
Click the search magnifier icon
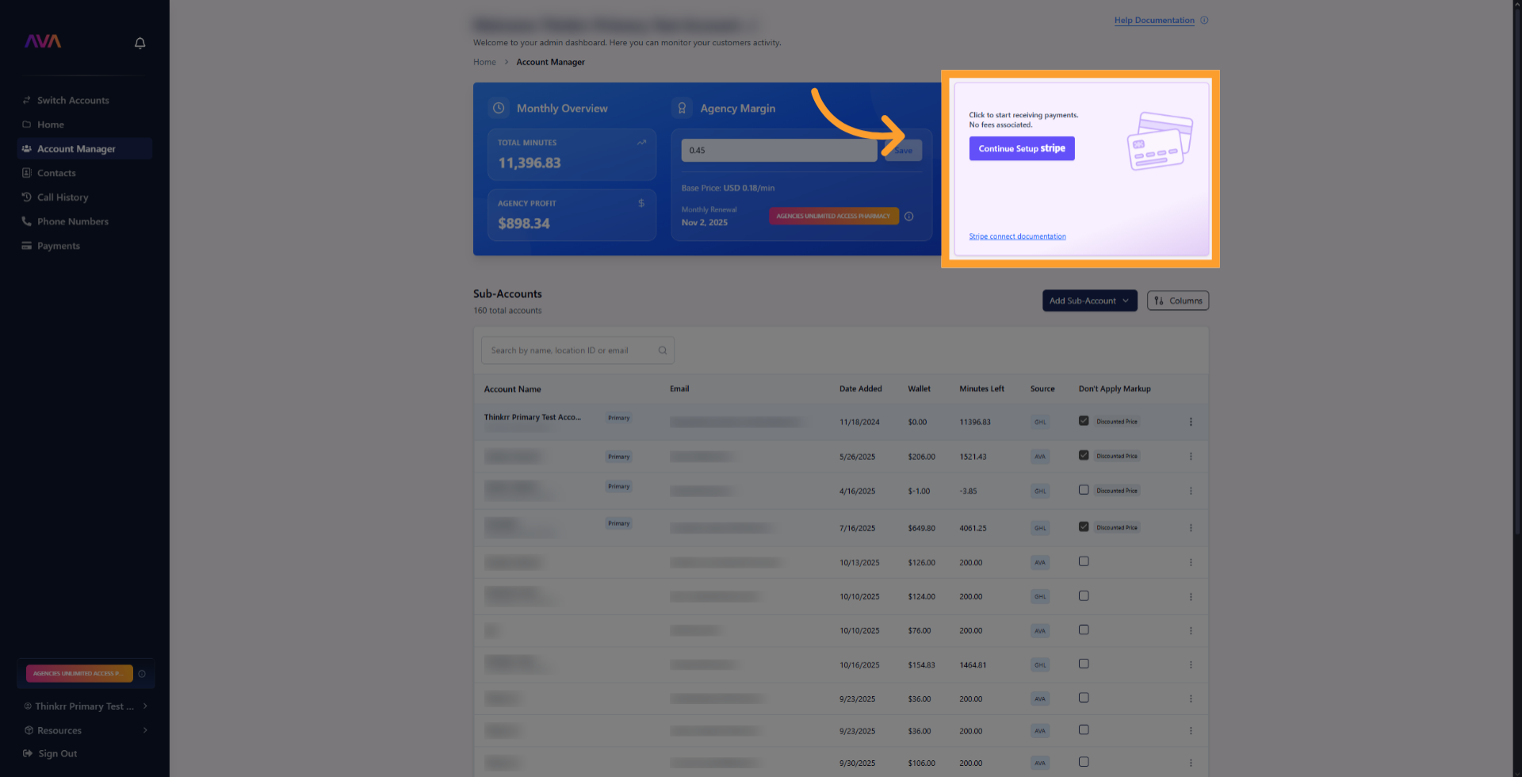pyautogui.click(x=663, y=350)
